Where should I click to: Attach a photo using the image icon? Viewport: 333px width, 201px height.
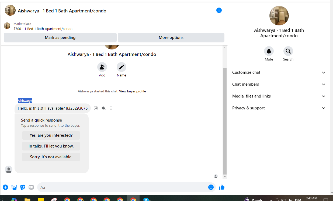(14, 187)
